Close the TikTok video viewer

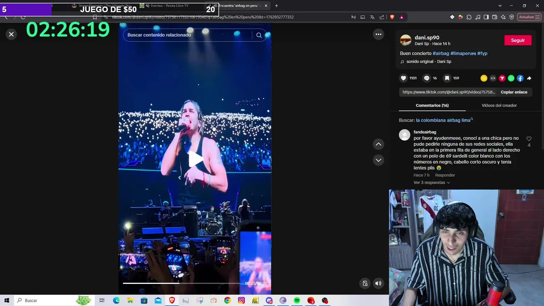click(11, 34)
